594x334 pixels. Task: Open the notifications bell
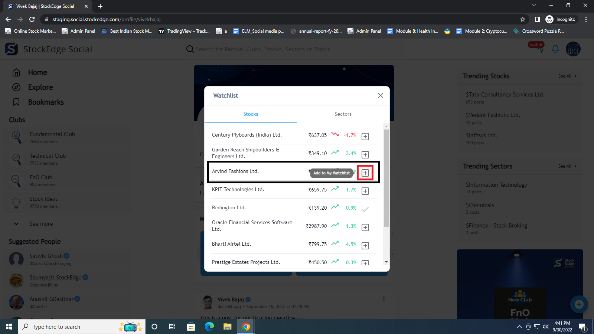coord(555,49)
